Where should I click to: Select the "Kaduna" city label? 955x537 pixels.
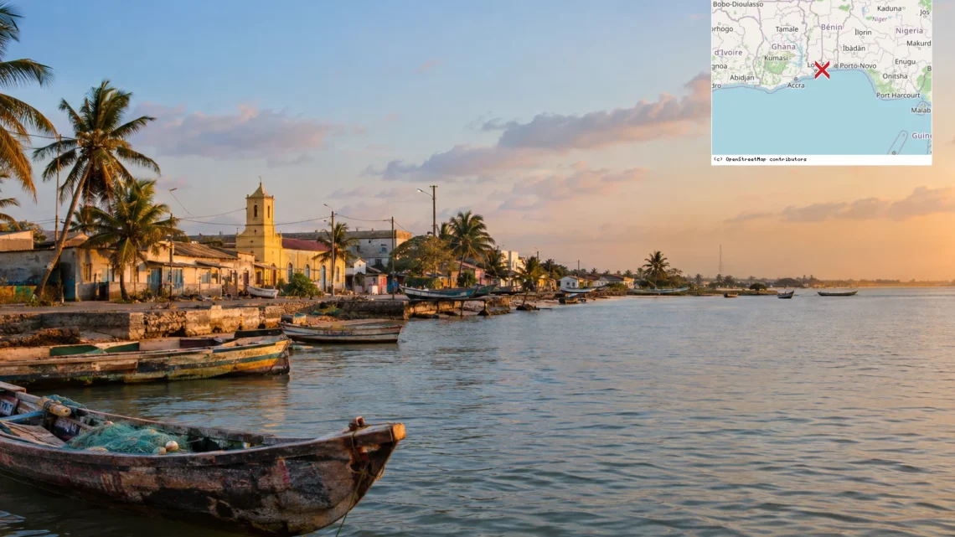point(889,9)
